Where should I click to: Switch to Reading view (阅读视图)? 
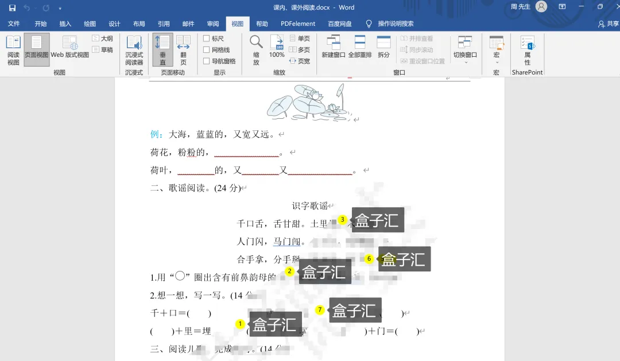pyautogui.click(x=13, y=49)
